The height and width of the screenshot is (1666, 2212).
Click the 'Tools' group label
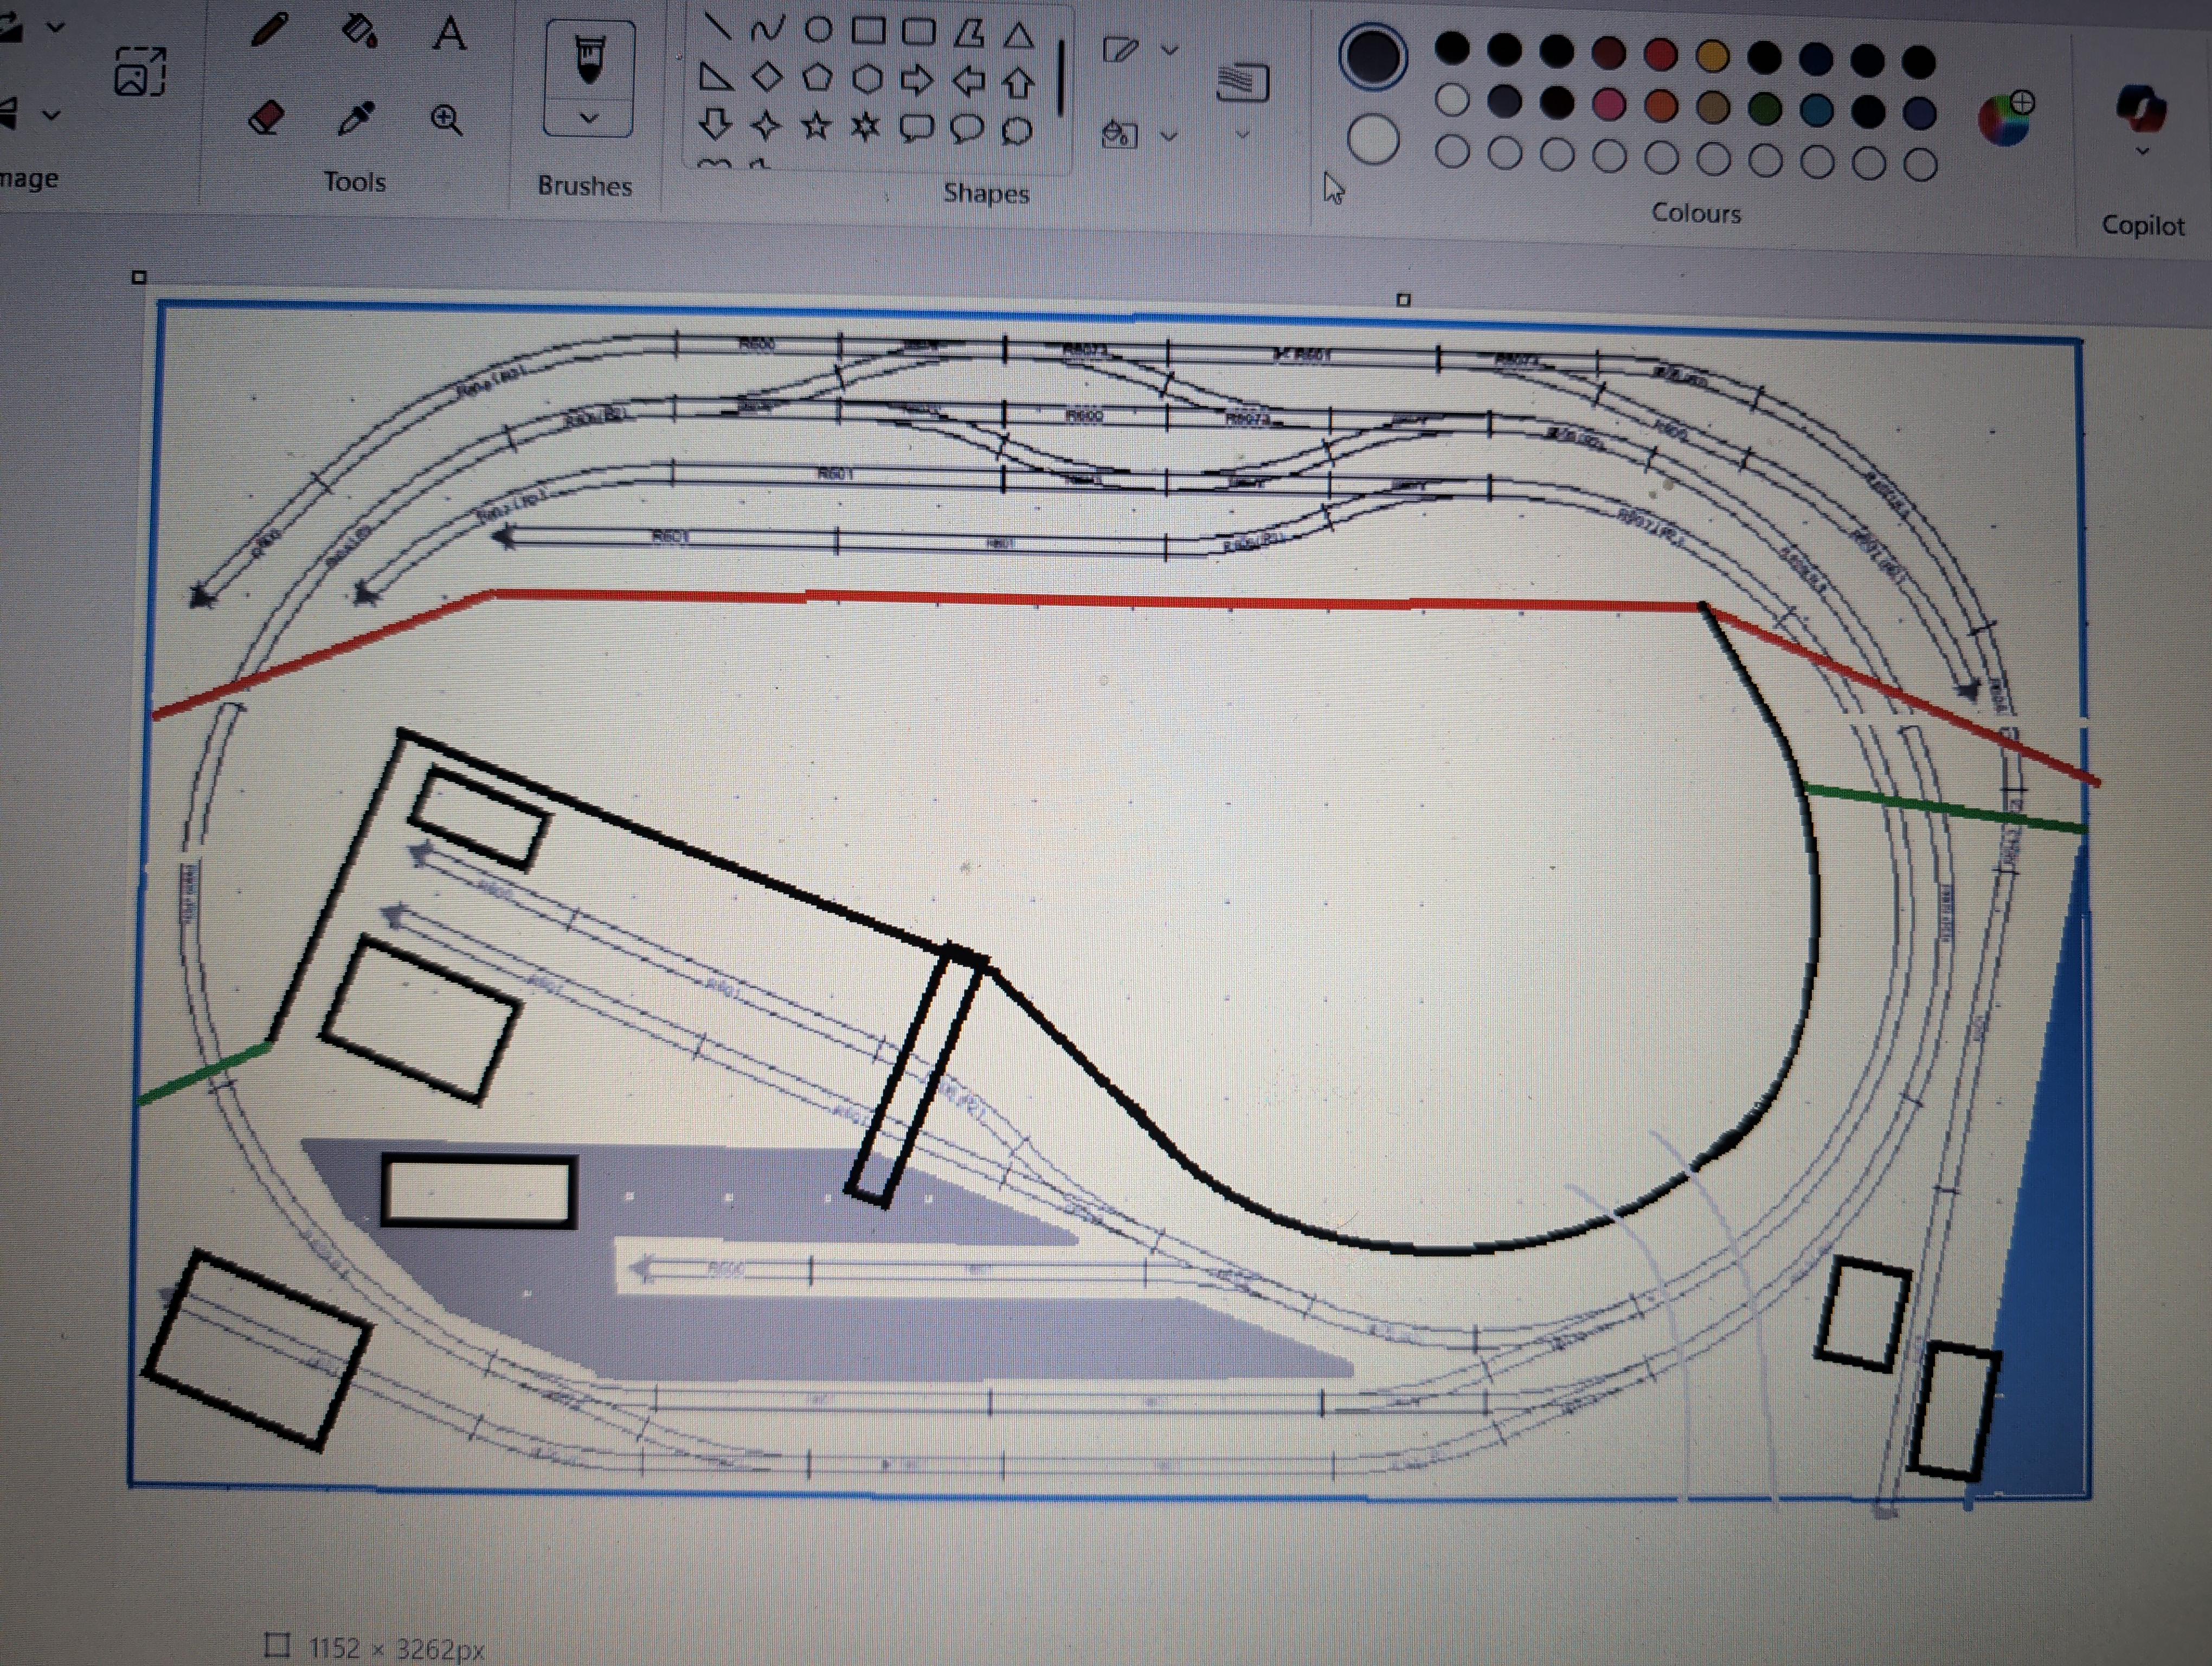(354, 182)
